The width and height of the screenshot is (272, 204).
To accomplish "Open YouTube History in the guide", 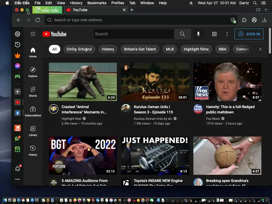I will 33,151.
